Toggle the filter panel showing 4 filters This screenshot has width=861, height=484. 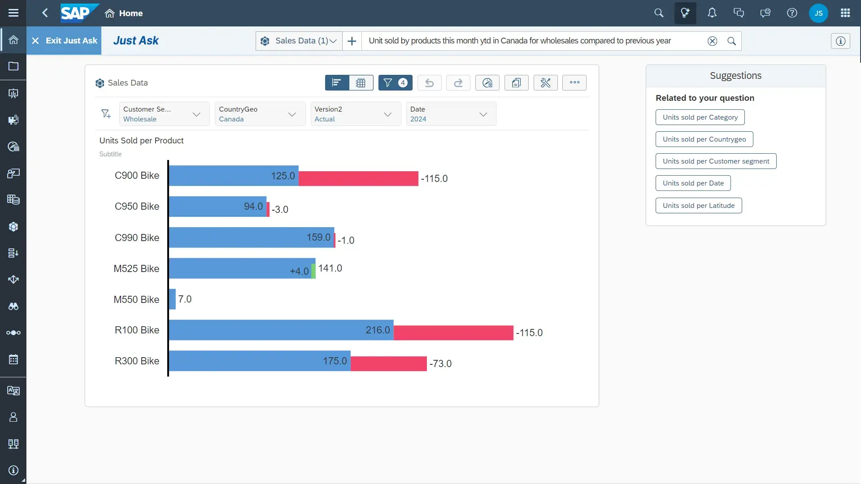pos(395,82)
